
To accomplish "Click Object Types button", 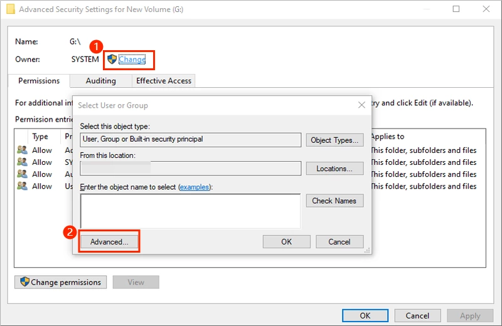I will coord(334,140).
